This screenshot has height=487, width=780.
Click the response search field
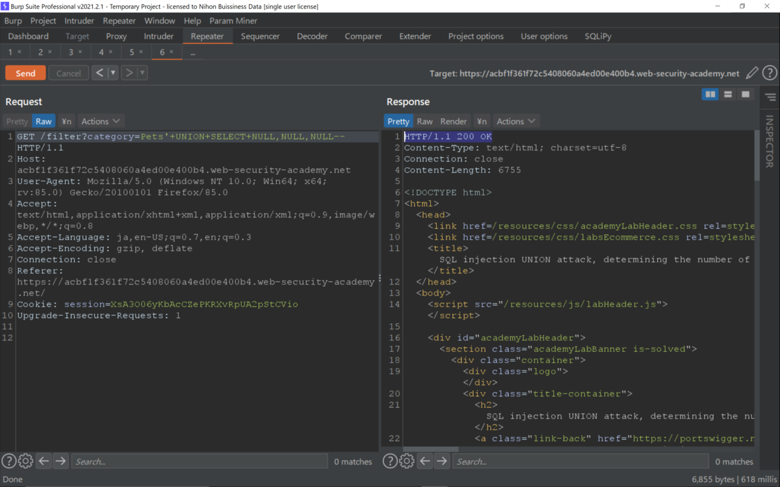pyautogui.click(x=580, y=462)
